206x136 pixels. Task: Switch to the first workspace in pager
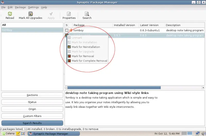tap(184, 133)
